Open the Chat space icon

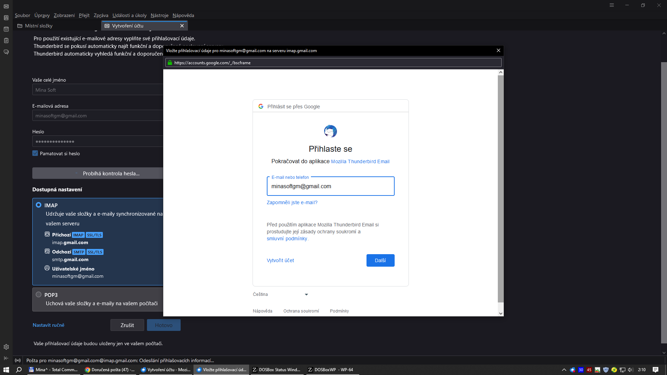(6, 52)
